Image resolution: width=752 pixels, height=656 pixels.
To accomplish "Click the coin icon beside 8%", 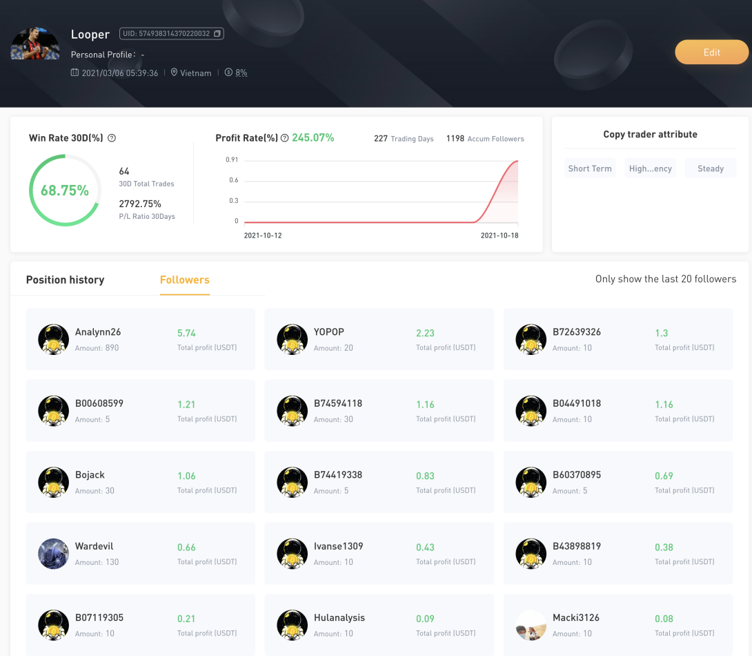I will (229, 73).
